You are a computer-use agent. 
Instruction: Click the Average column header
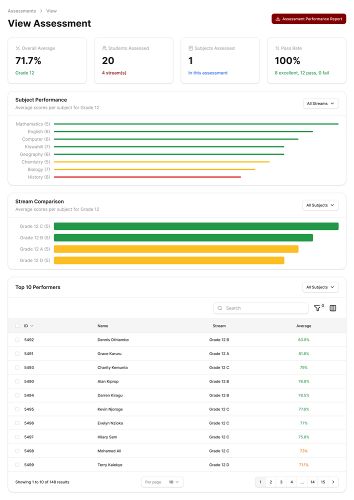click(x=303, y=326)
